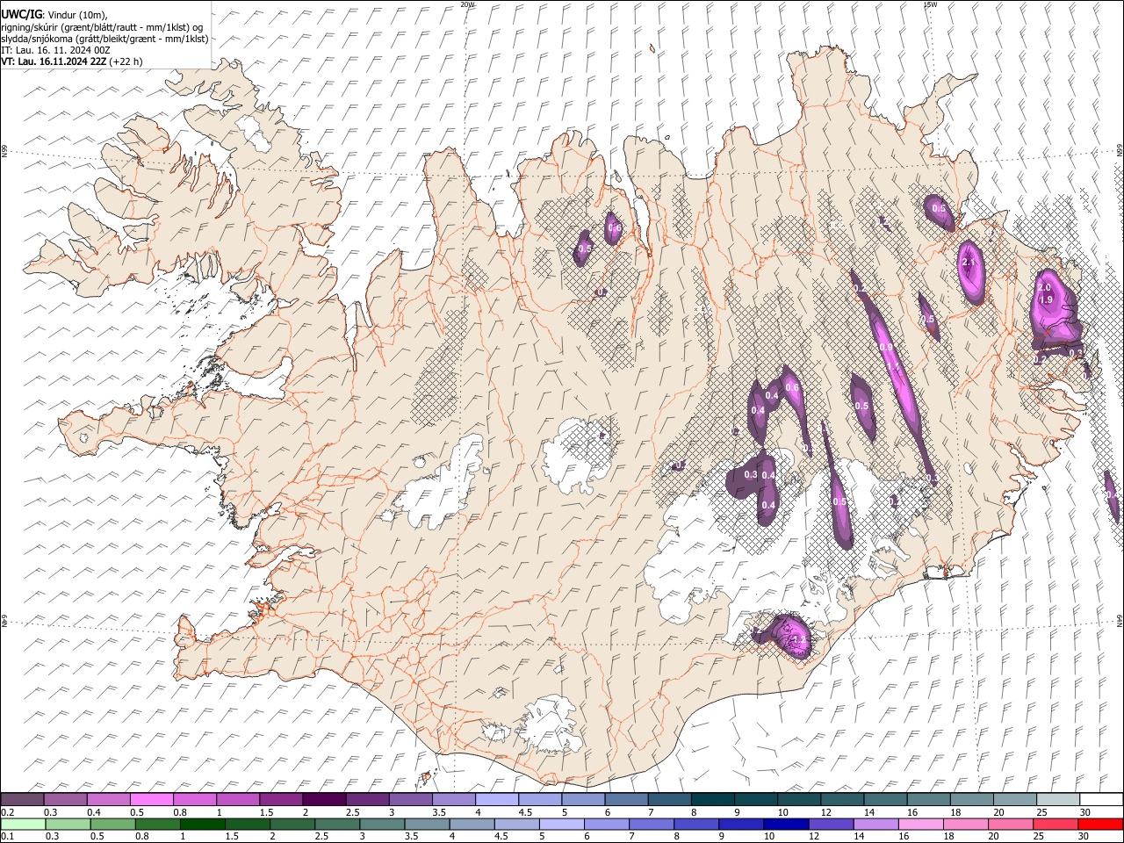Viewport: 1124px width, 843px height.
Task: Click upper legend swatch between 4.5 and 5
Action: [x=539, y=800]
